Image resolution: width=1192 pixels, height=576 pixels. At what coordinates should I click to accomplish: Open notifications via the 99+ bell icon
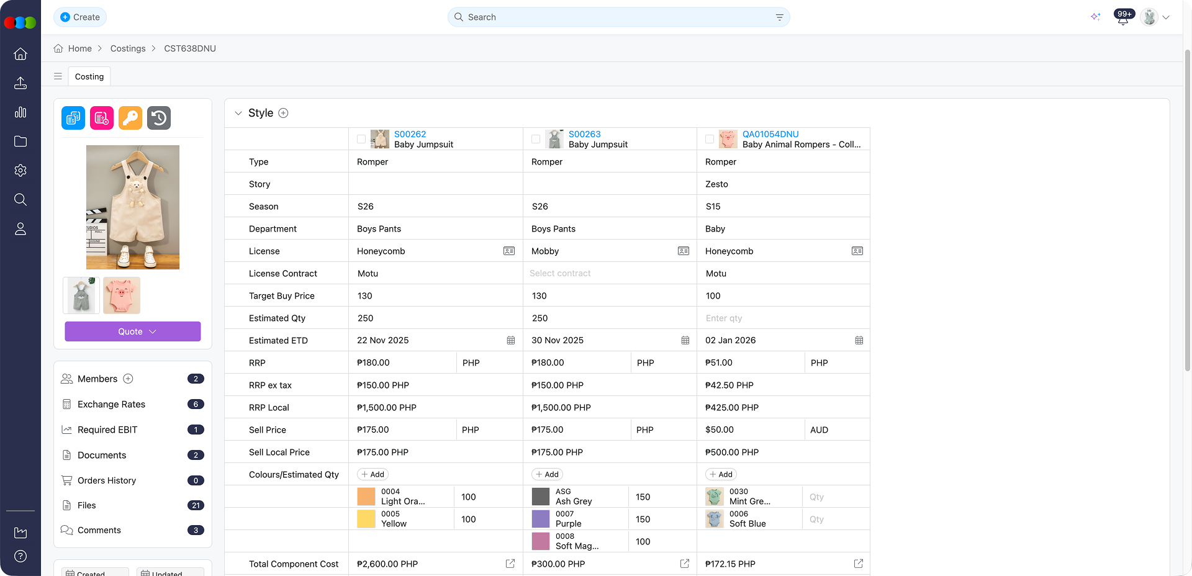[1122, 17]
